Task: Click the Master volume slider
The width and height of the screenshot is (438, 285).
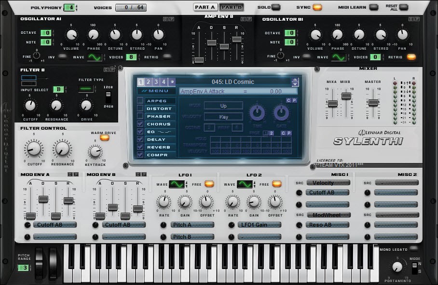Action: (373, 103)
